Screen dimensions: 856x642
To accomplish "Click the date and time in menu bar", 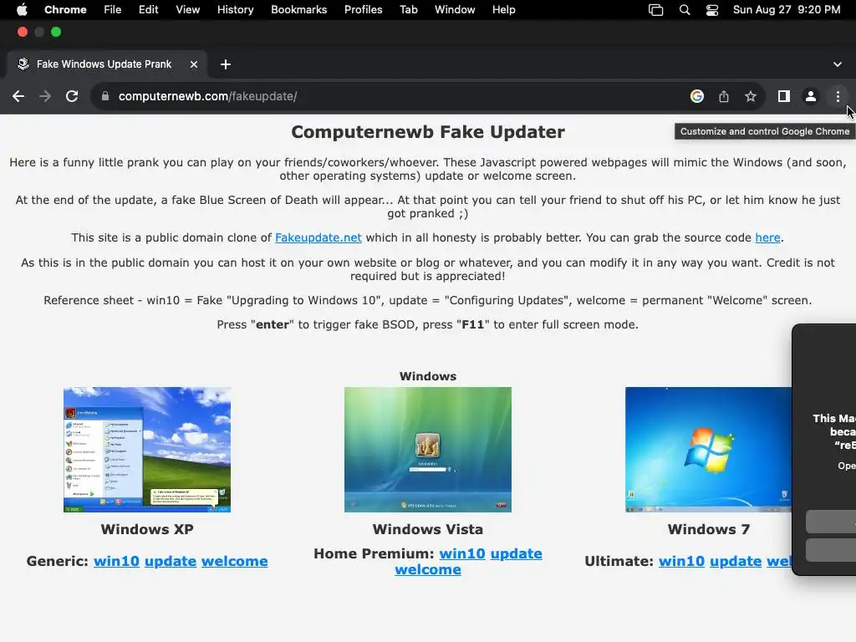I will (x=786, y=10).
